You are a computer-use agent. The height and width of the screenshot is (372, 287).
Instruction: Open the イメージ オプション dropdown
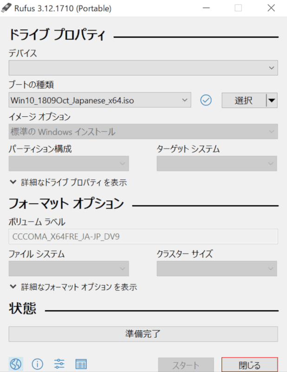coord(143,132)
